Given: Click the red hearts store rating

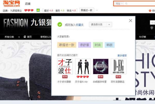Looking at the screenshot, I should pos(29,10).
